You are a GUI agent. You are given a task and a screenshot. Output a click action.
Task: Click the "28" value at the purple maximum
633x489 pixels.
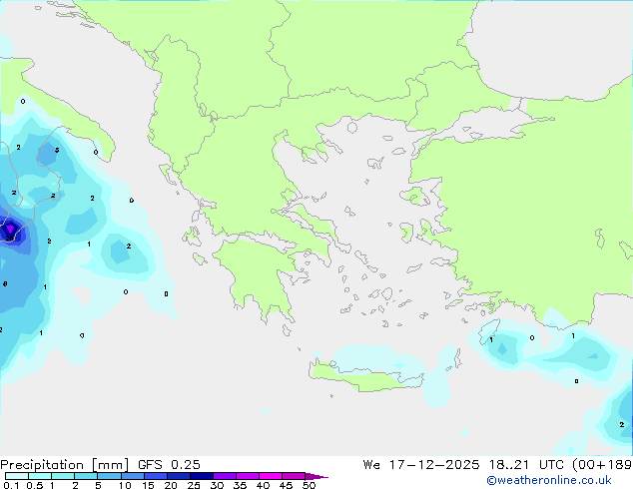10,239
